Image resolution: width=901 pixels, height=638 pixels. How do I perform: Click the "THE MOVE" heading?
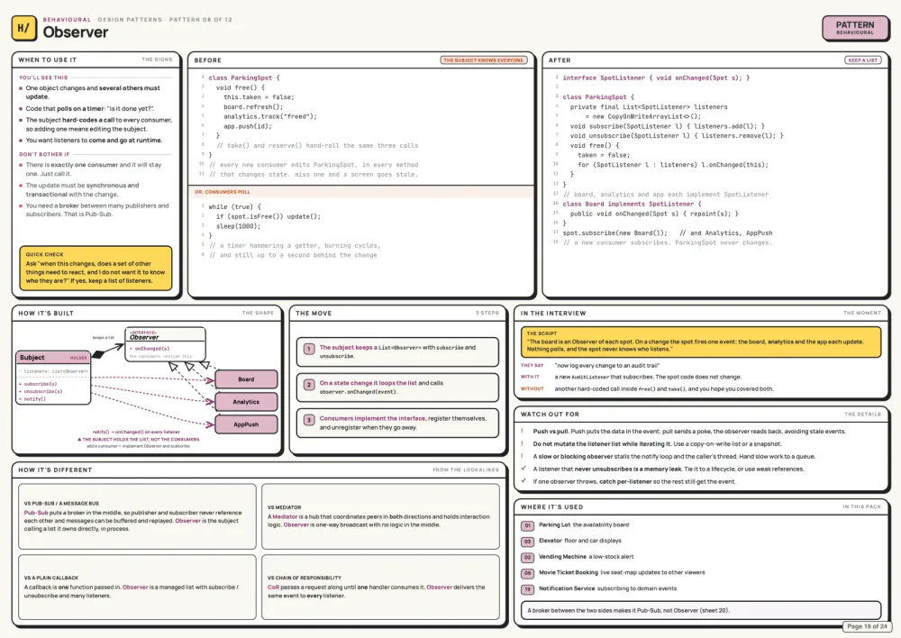point(314,314)
